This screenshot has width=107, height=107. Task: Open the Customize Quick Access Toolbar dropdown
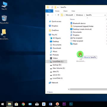coord(58,7)
